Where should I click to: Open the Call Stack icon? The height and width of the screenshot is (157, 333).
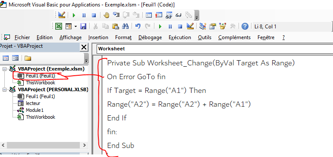coord(188,15)
